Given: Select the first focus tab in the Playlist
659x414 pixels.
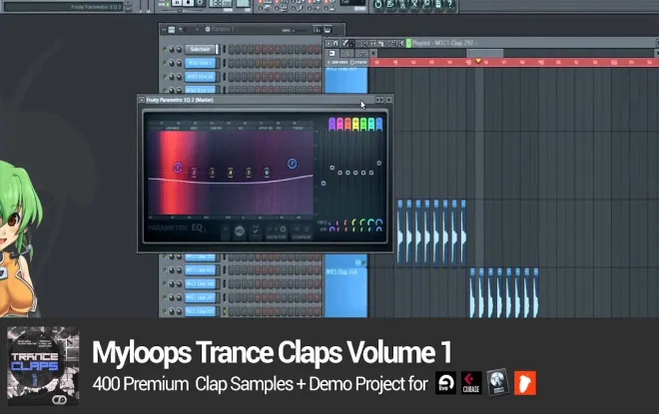Looking at the screenshot, I should pyautogui.click(x=332, y=53).
